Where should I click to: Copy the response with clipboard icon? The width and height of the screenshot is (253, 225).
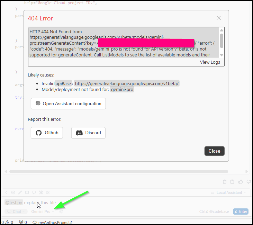tap(232, 182)
